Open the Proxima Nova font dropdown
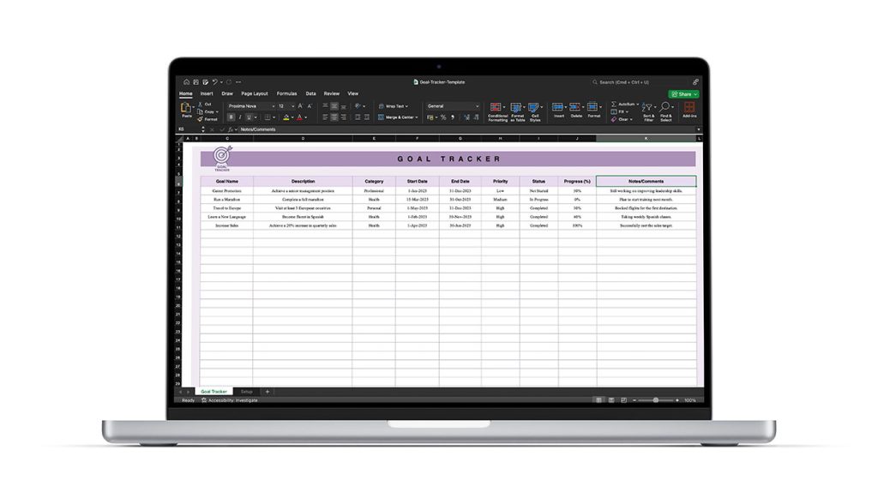878x498 pixels. [250, 106]
